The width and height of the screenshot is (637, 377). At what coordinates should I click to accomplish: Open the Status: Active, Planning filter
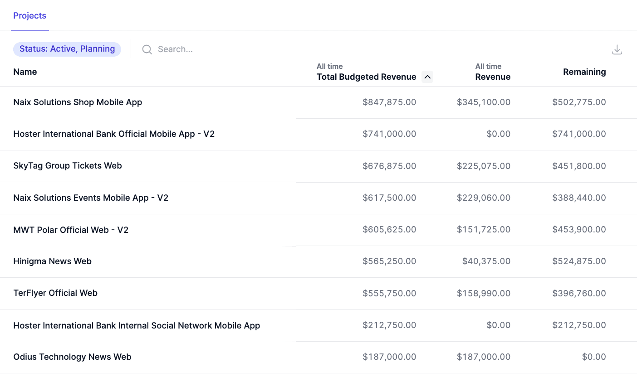(67, 49)
